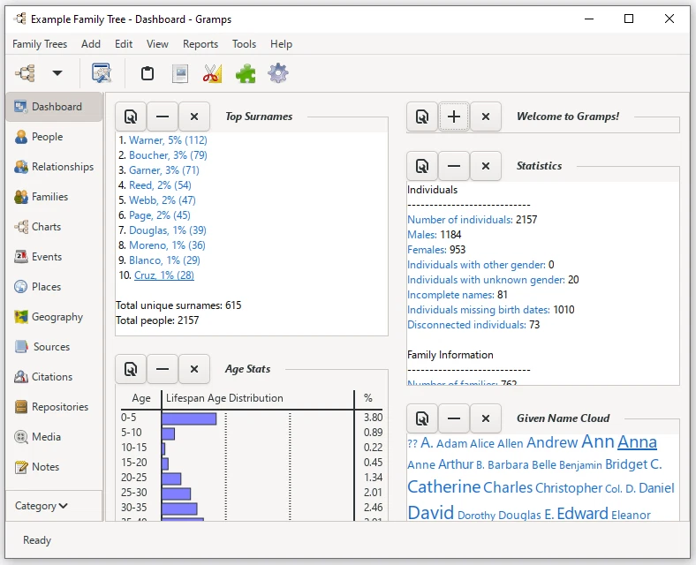This screenshot has width=696, height=565.
Task: Open the Sources category
Action: pos(54,347)
